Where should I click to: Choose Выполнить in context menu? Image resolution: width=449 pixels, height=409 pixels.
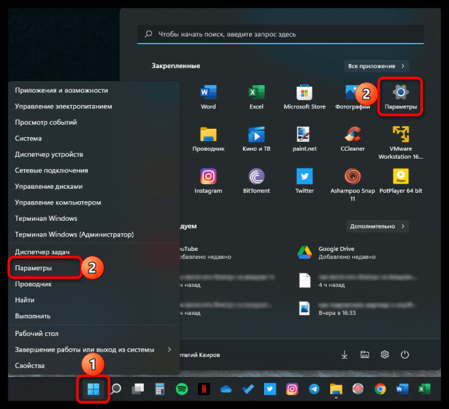(93, 316)
